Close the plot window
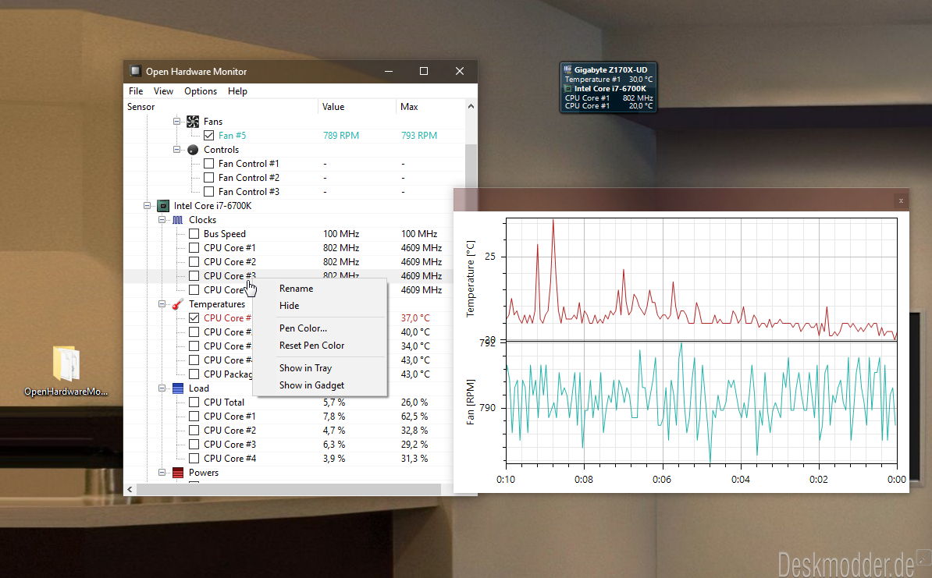Viewport: 932px width, 578px height. [901, 200]
